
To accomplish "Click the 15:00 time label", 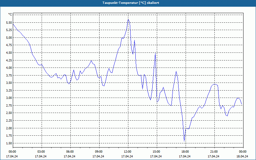I will coord(157,152).
